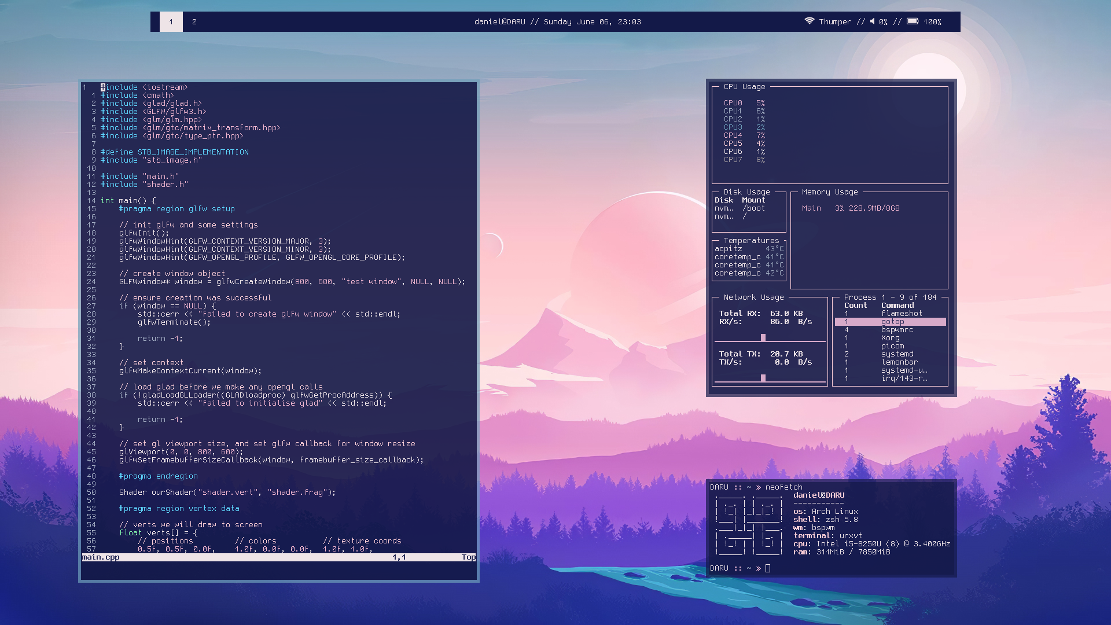Click the Total RX value in Network Usage
The height and width of the screenshot is (625, 1111).
coord(786,314)
